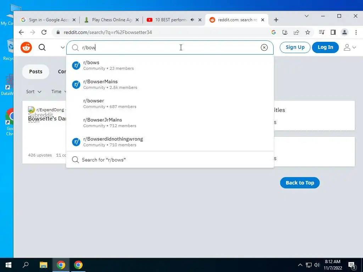Click into the r/bow search field

(x=170, y=47)
